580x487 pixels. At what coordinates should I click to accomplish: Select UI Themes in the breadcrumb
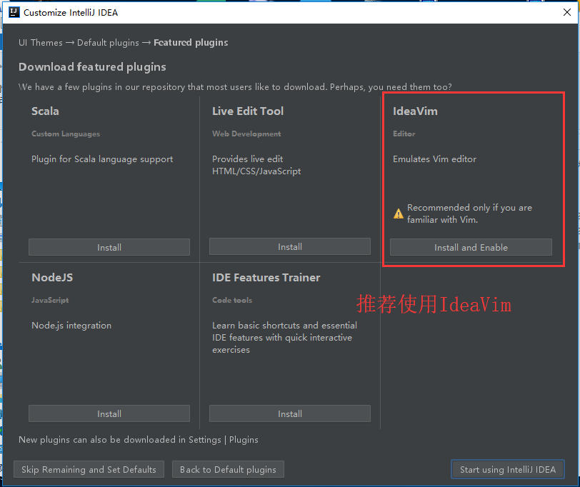pyautogui.click(x=41, y=43)
